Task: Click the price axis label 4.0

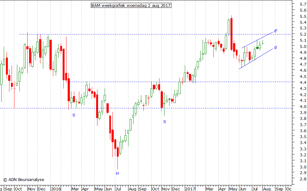Action: pyautogui.click(x=303, y=106)
